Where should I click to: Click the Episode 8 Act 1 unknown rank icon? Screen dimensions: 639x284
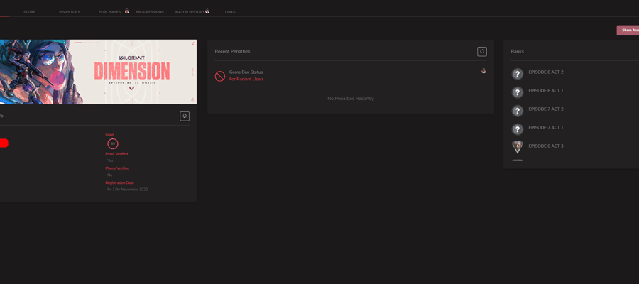coord(518,92)
